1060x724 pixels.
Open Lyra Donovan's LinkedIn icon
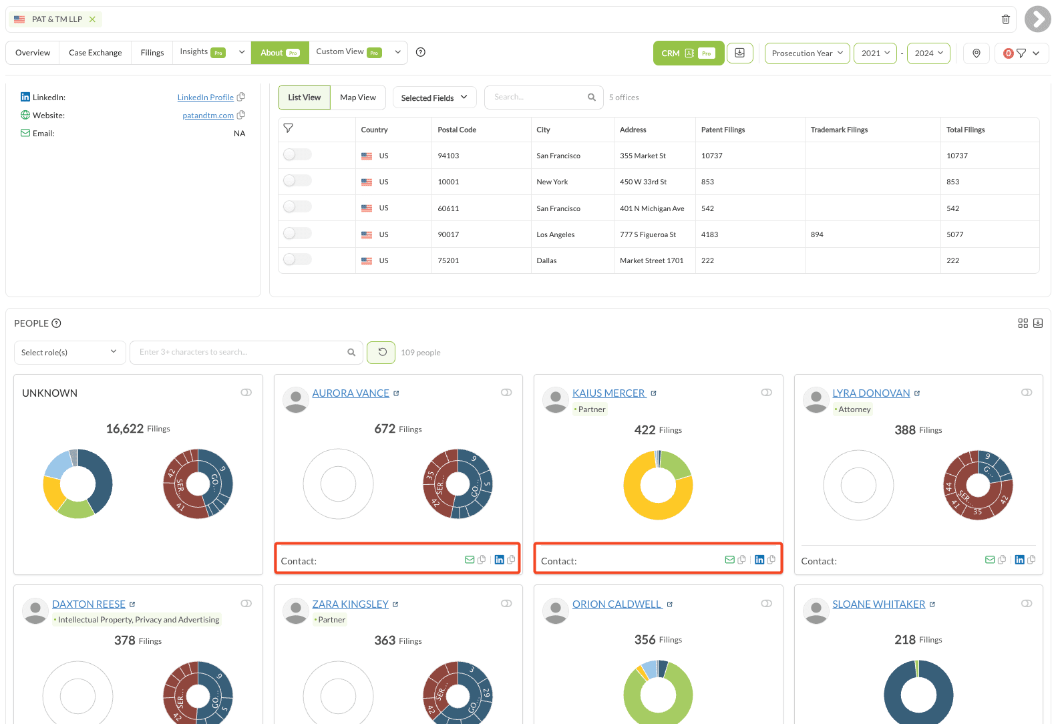point(1019,560)
